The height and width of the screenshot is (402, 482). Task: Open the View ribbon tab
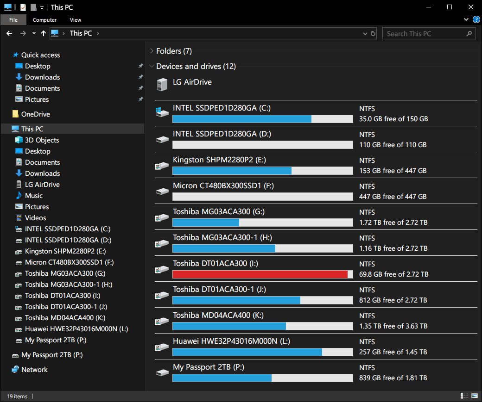pyautogui.click(x=76, y=20)
